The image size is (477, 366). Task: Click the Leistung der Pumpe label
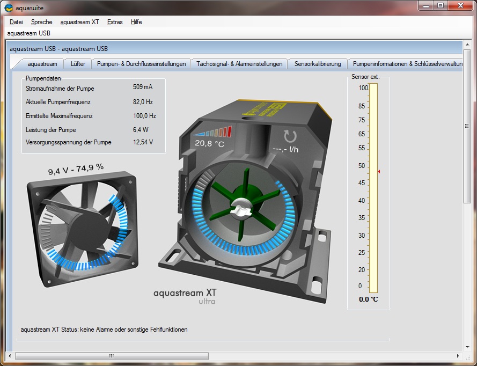point(51,130)
